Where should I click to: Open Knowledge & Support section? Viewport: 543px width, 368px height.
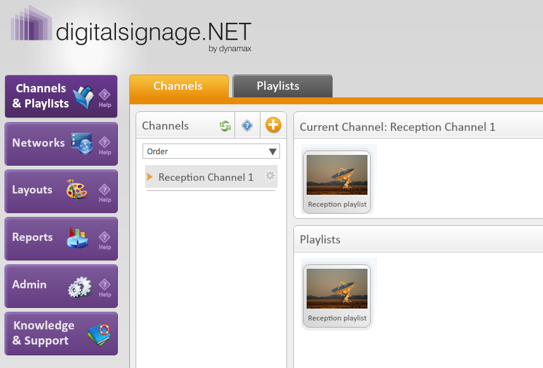(61, 333)
